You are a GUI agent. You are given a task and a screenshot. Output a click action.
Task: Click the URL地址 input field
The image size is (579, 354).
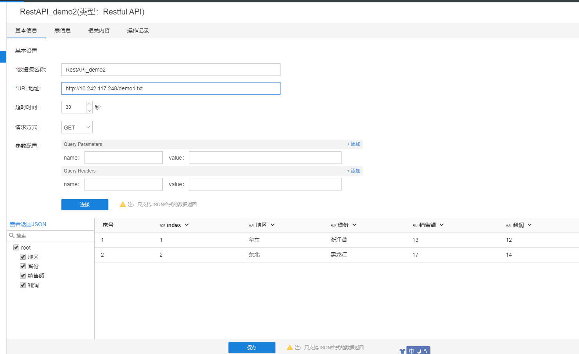(x=171, y=88)
